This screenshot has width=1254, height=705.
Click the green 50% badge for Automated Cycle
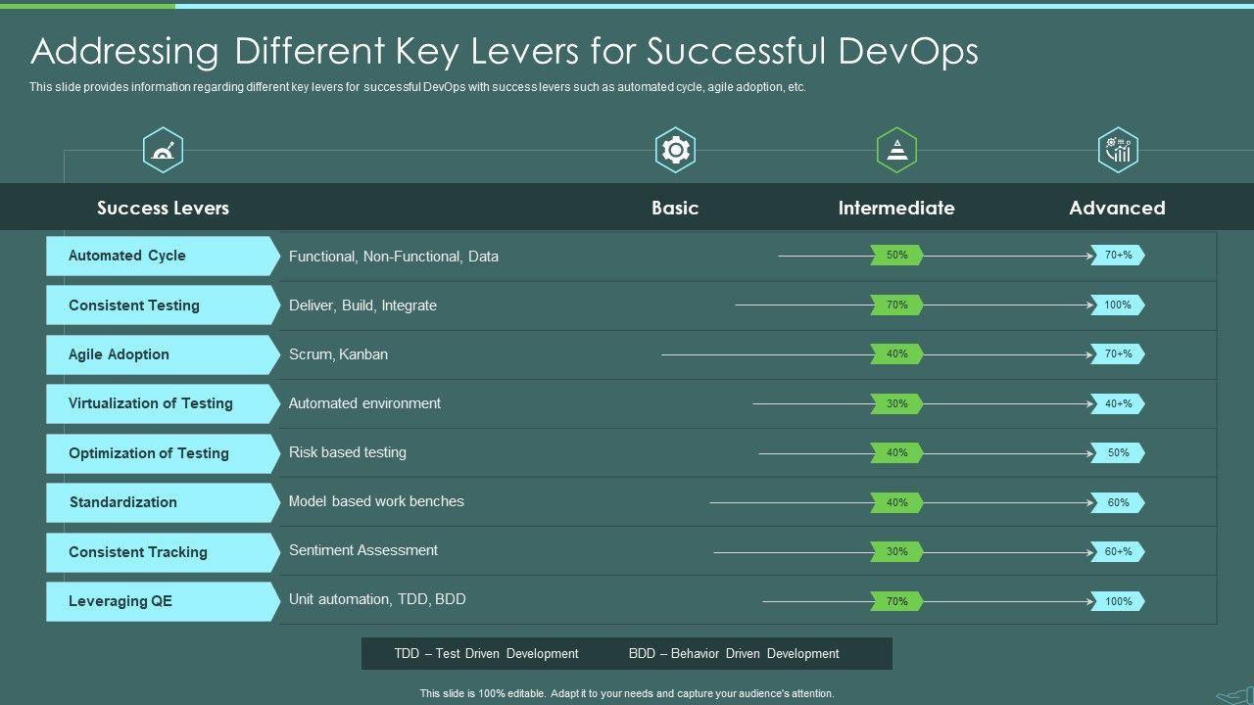896,256
